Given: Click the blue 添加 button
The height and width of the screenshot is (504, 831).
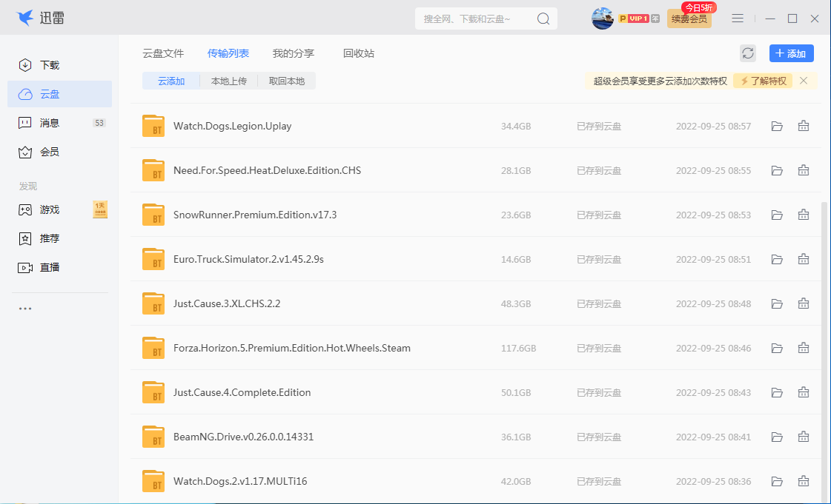Looking at the screenshot, I should coord(791,53).
